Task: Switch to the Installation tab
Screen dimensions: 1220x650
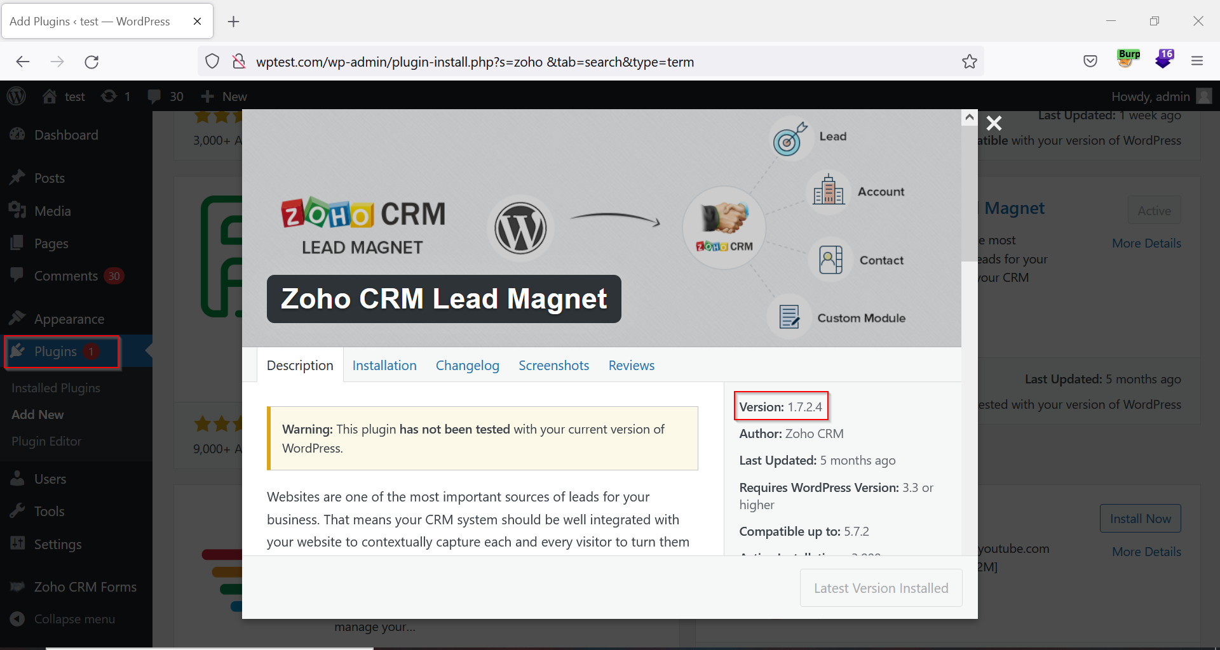Action: [384, 366]
